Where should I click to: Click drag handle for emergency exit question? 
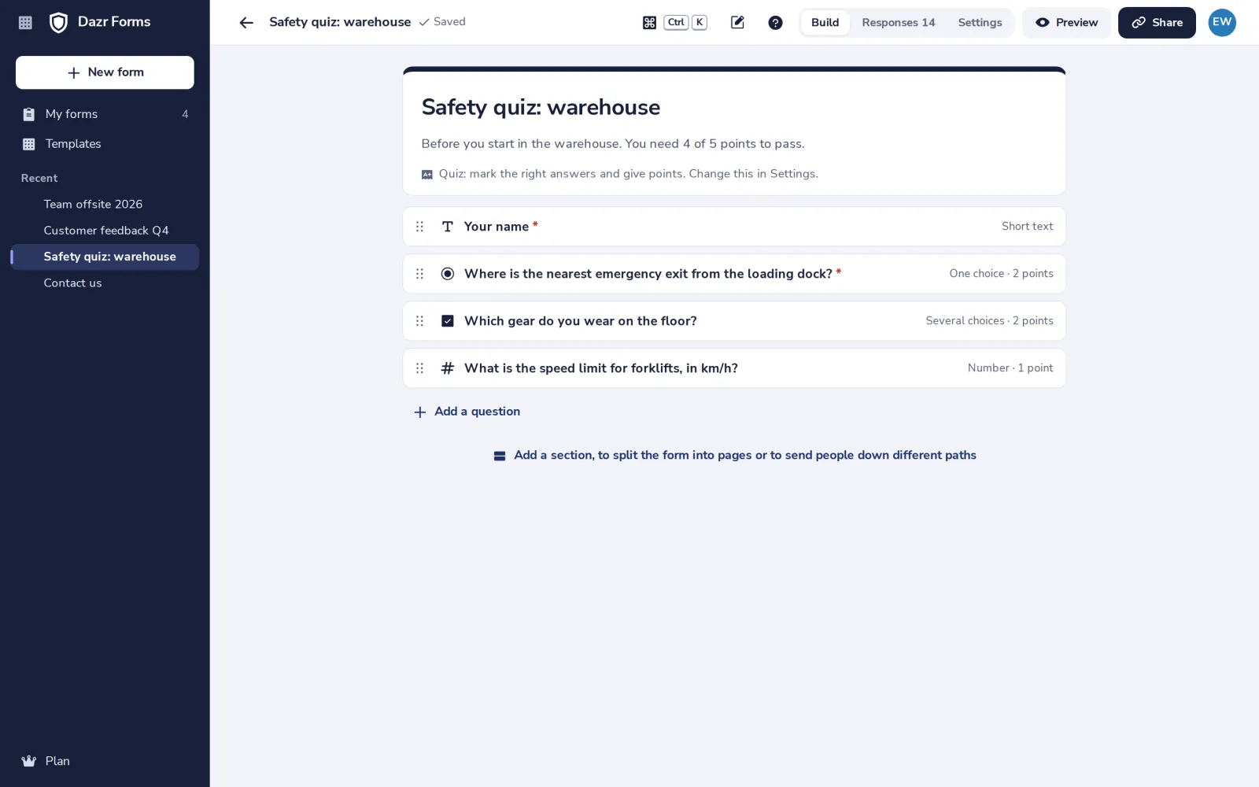pyautogui.click(x=419, y=274)
